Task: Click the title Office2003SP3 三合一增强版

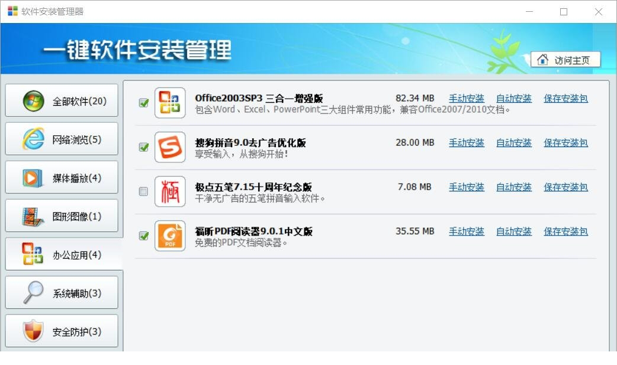Action: pos(259,98)
